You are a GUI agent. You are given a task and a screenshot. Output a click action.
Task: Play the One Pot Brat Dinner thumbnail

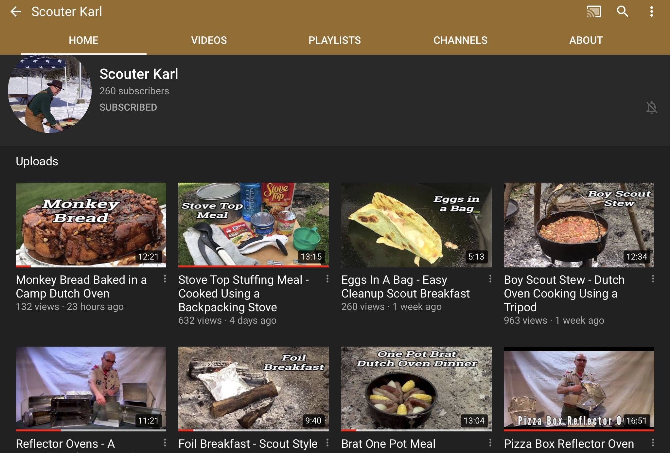point(416,389)
